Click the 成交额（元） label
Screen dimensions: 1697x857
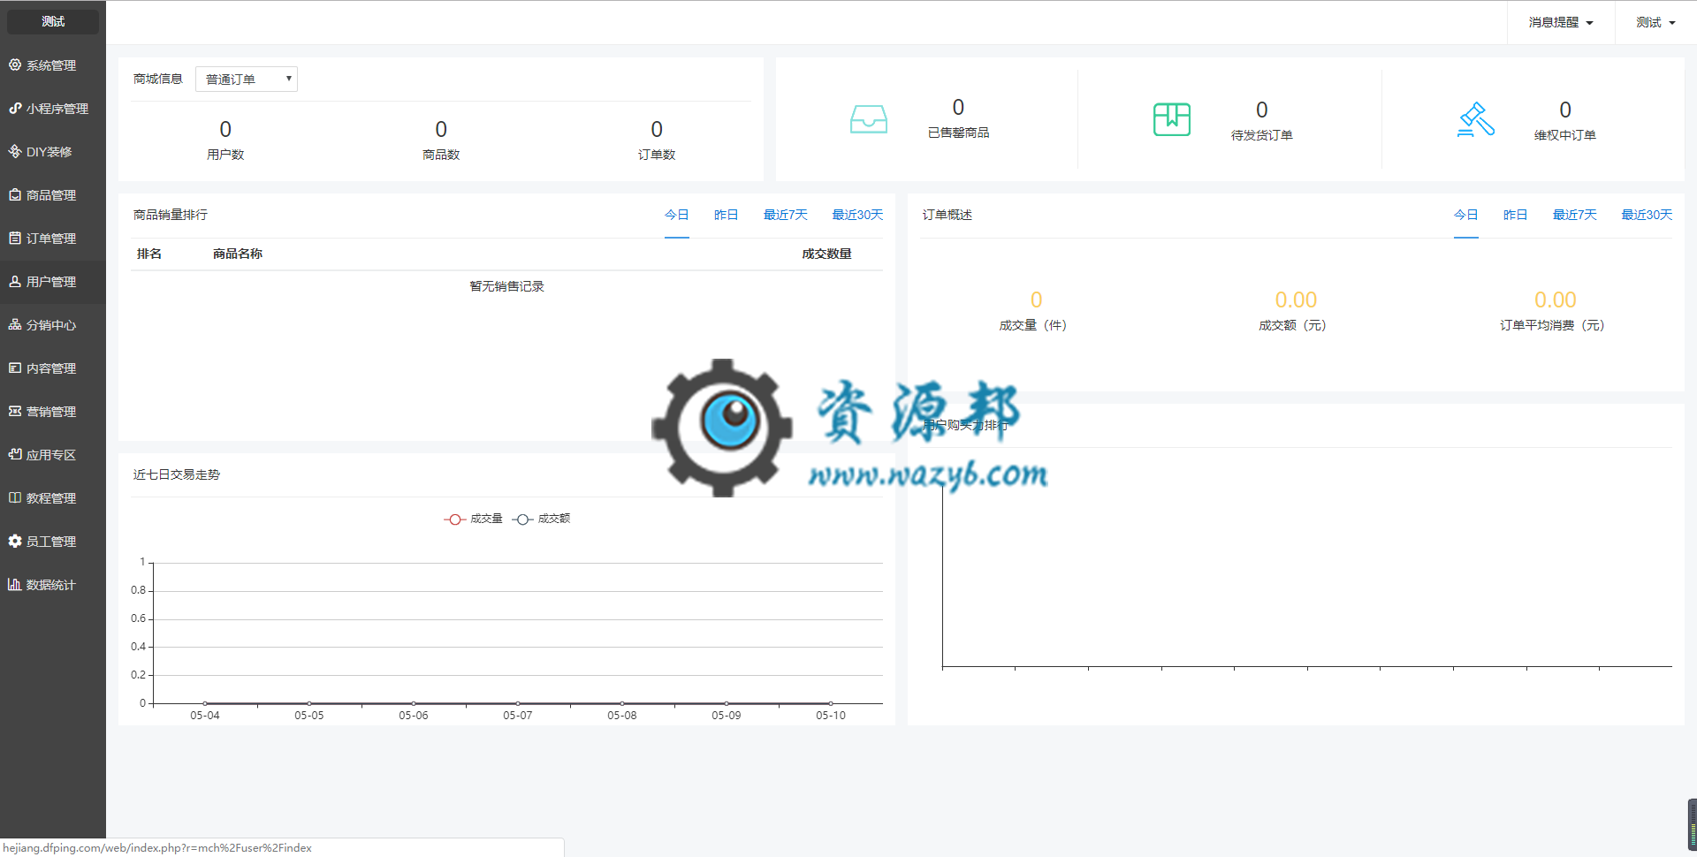pyautogui.click(x=1292, y=325)
